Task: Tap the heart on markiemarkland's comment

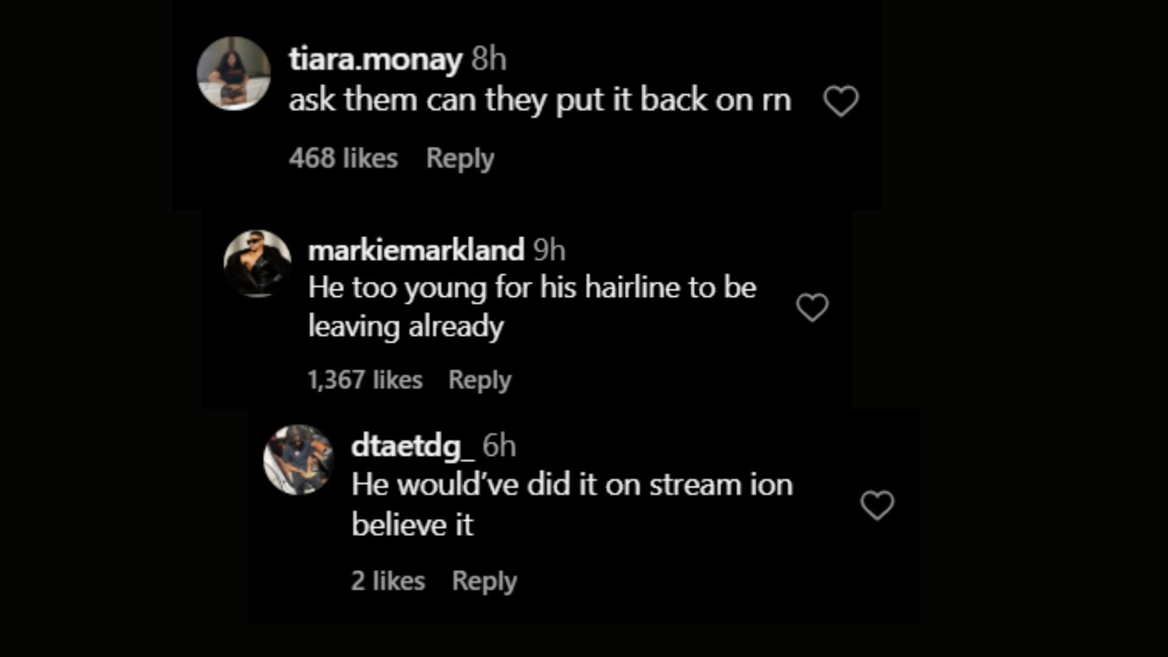Action: coord(812,307)
